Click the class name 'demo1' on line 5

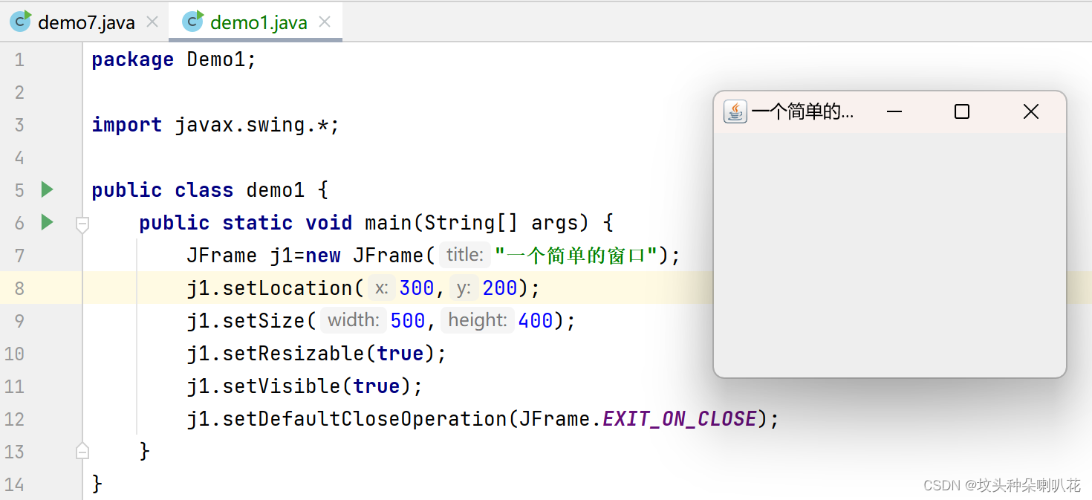pyautogui.click(x=276, y=190)
